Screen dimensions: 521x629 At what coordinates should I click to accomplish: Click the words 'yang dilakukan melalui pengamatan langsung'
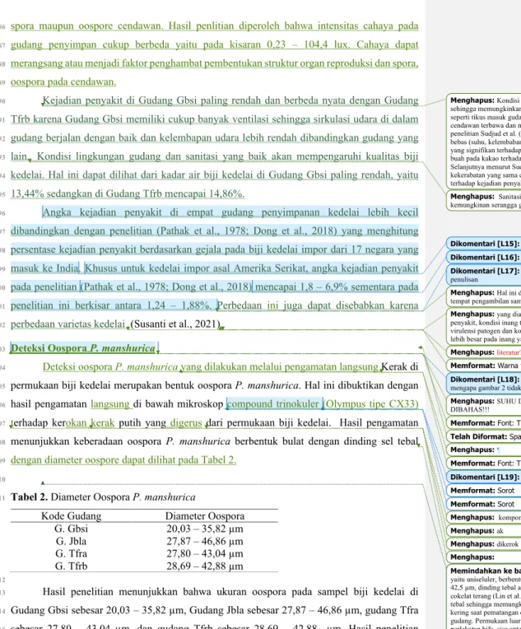point(280,366)
